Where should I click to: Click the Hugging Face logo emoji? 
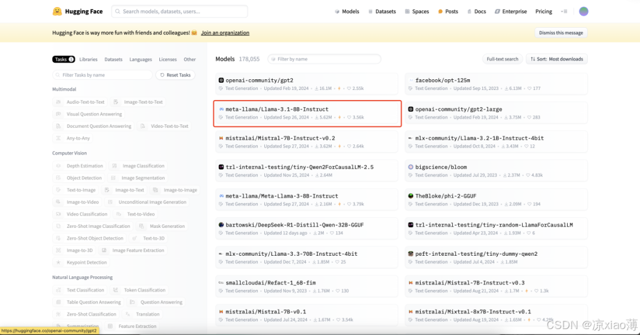tap(57, 11)
